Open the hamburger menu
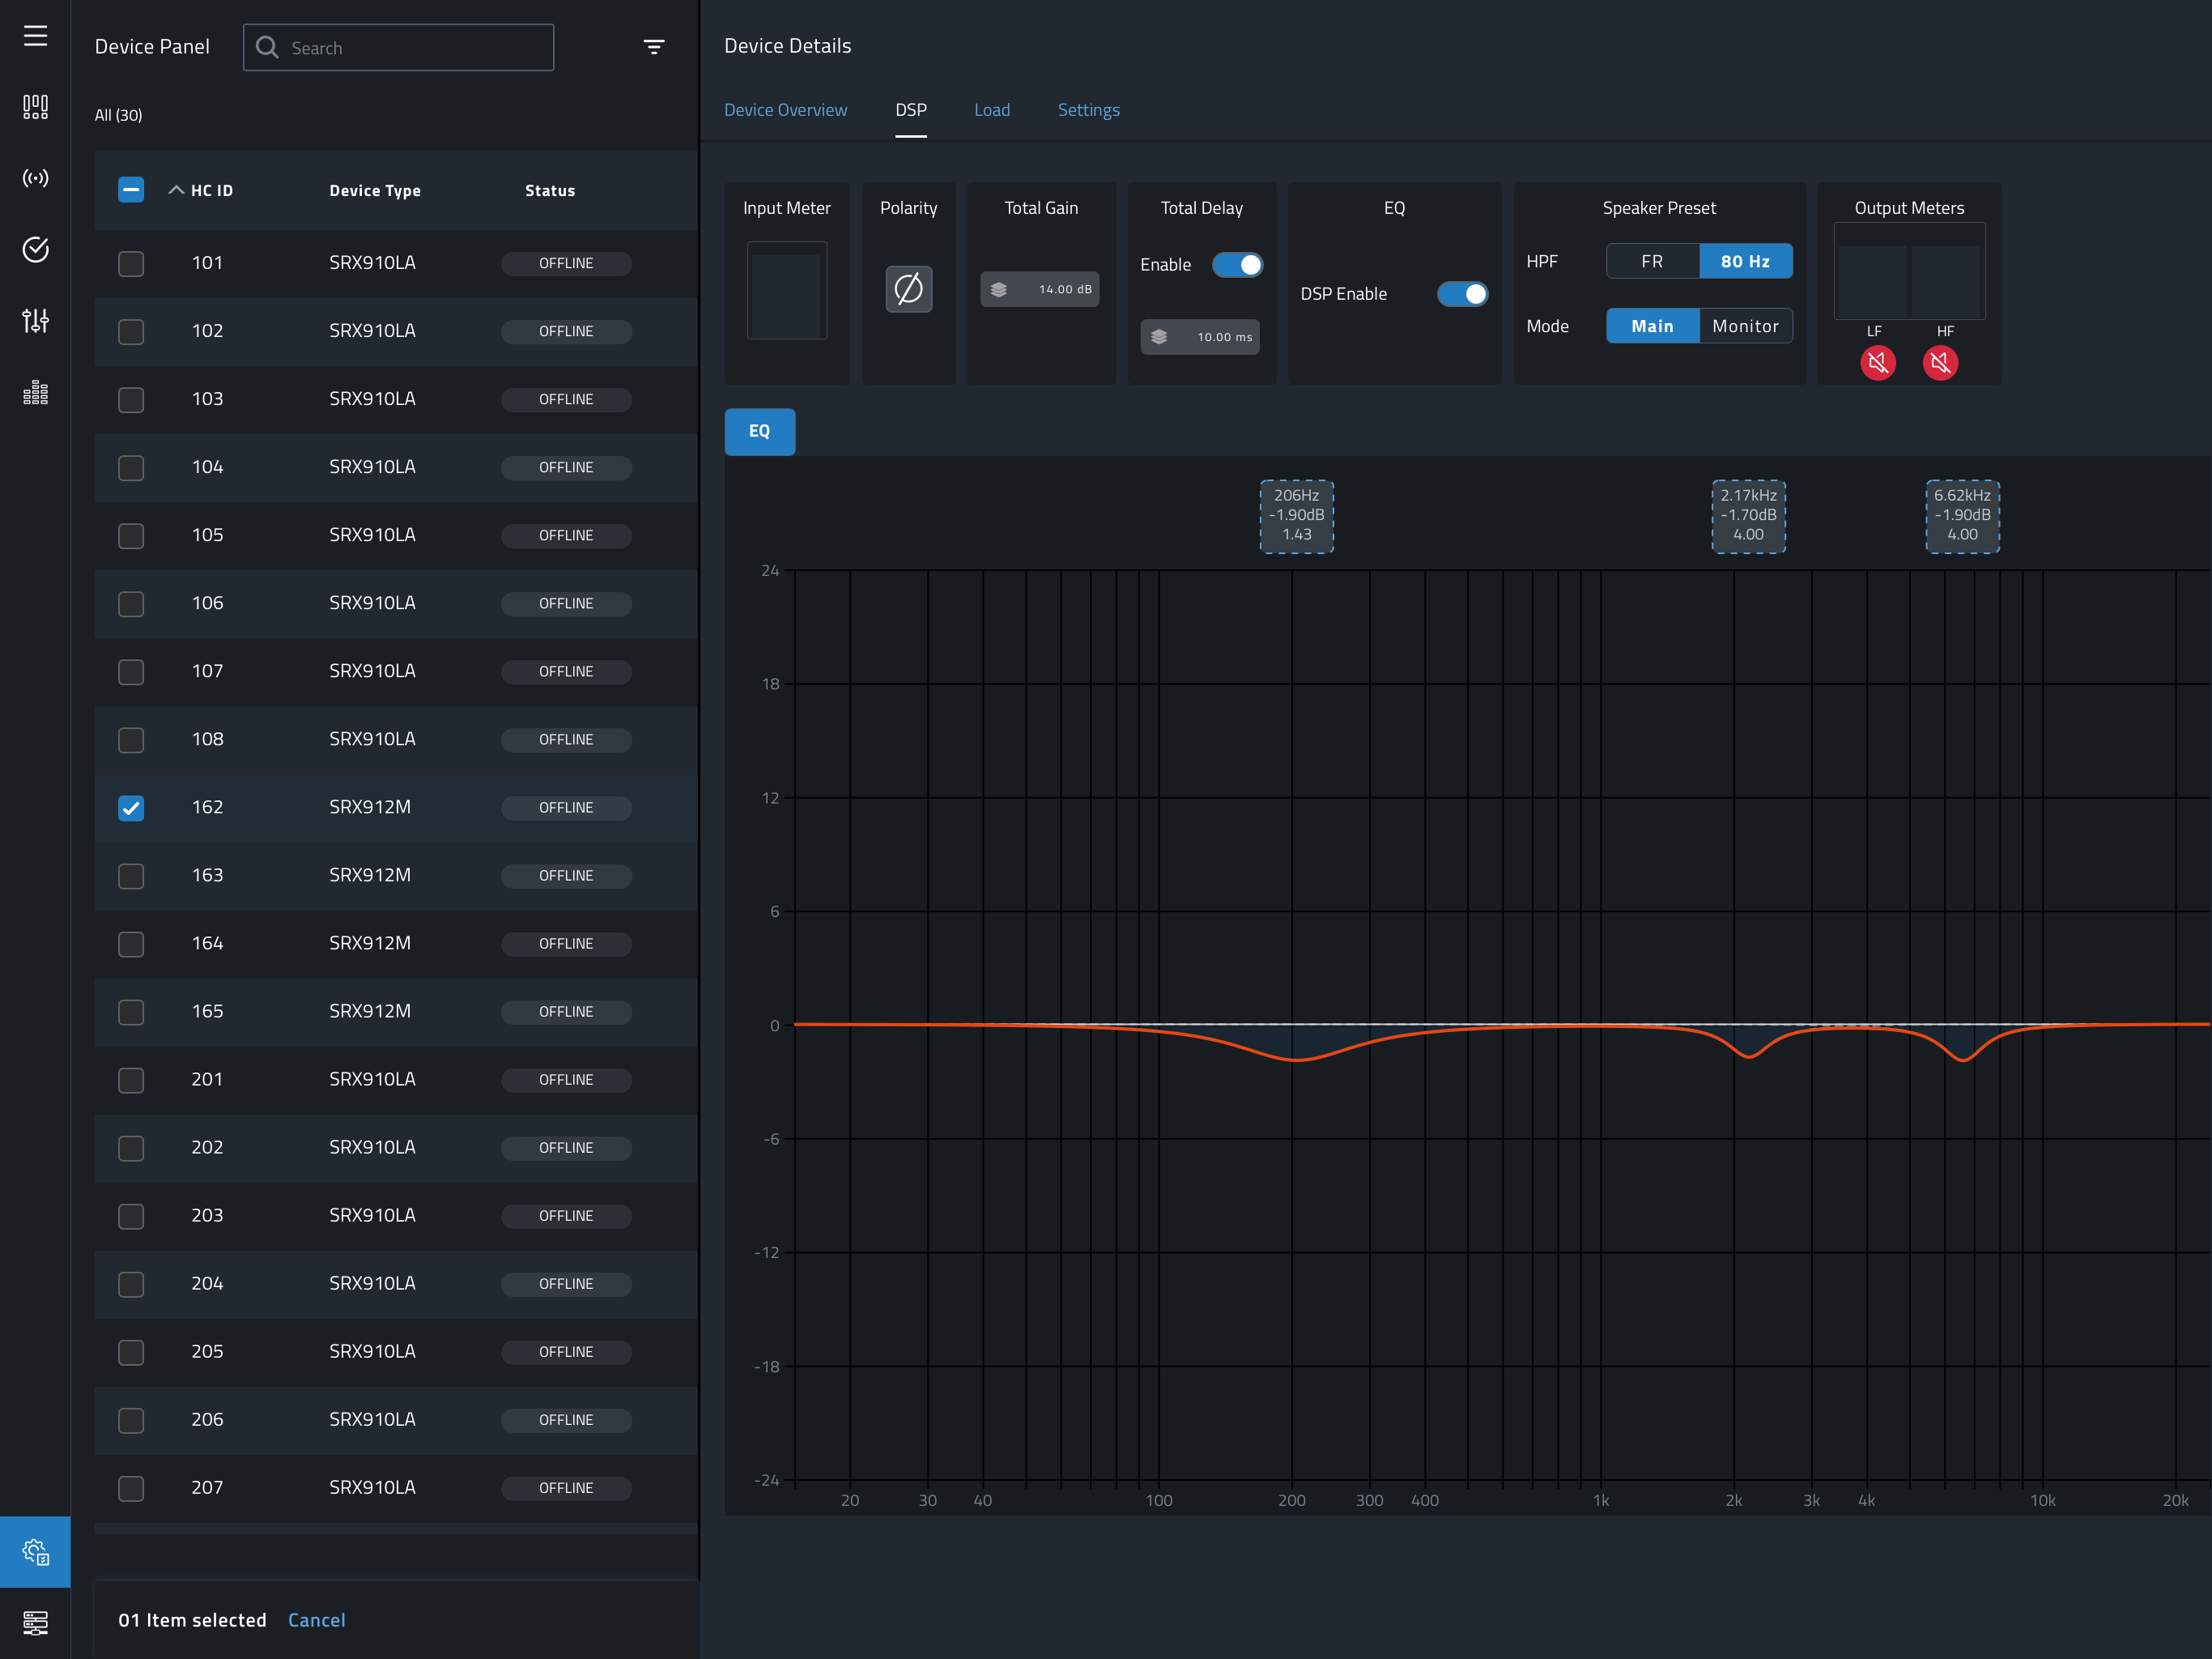This screenshot has width=2212, height=1659. [x=35, y=36]
